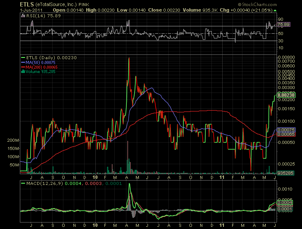This screenshot has width=302, height=229.
Task: Select the blue MA(50) legend entry
Action: click(x=39, y=62)
